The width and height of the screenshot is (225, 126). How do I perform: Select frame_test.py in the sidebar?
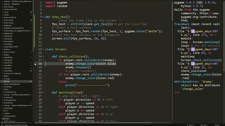8,23
